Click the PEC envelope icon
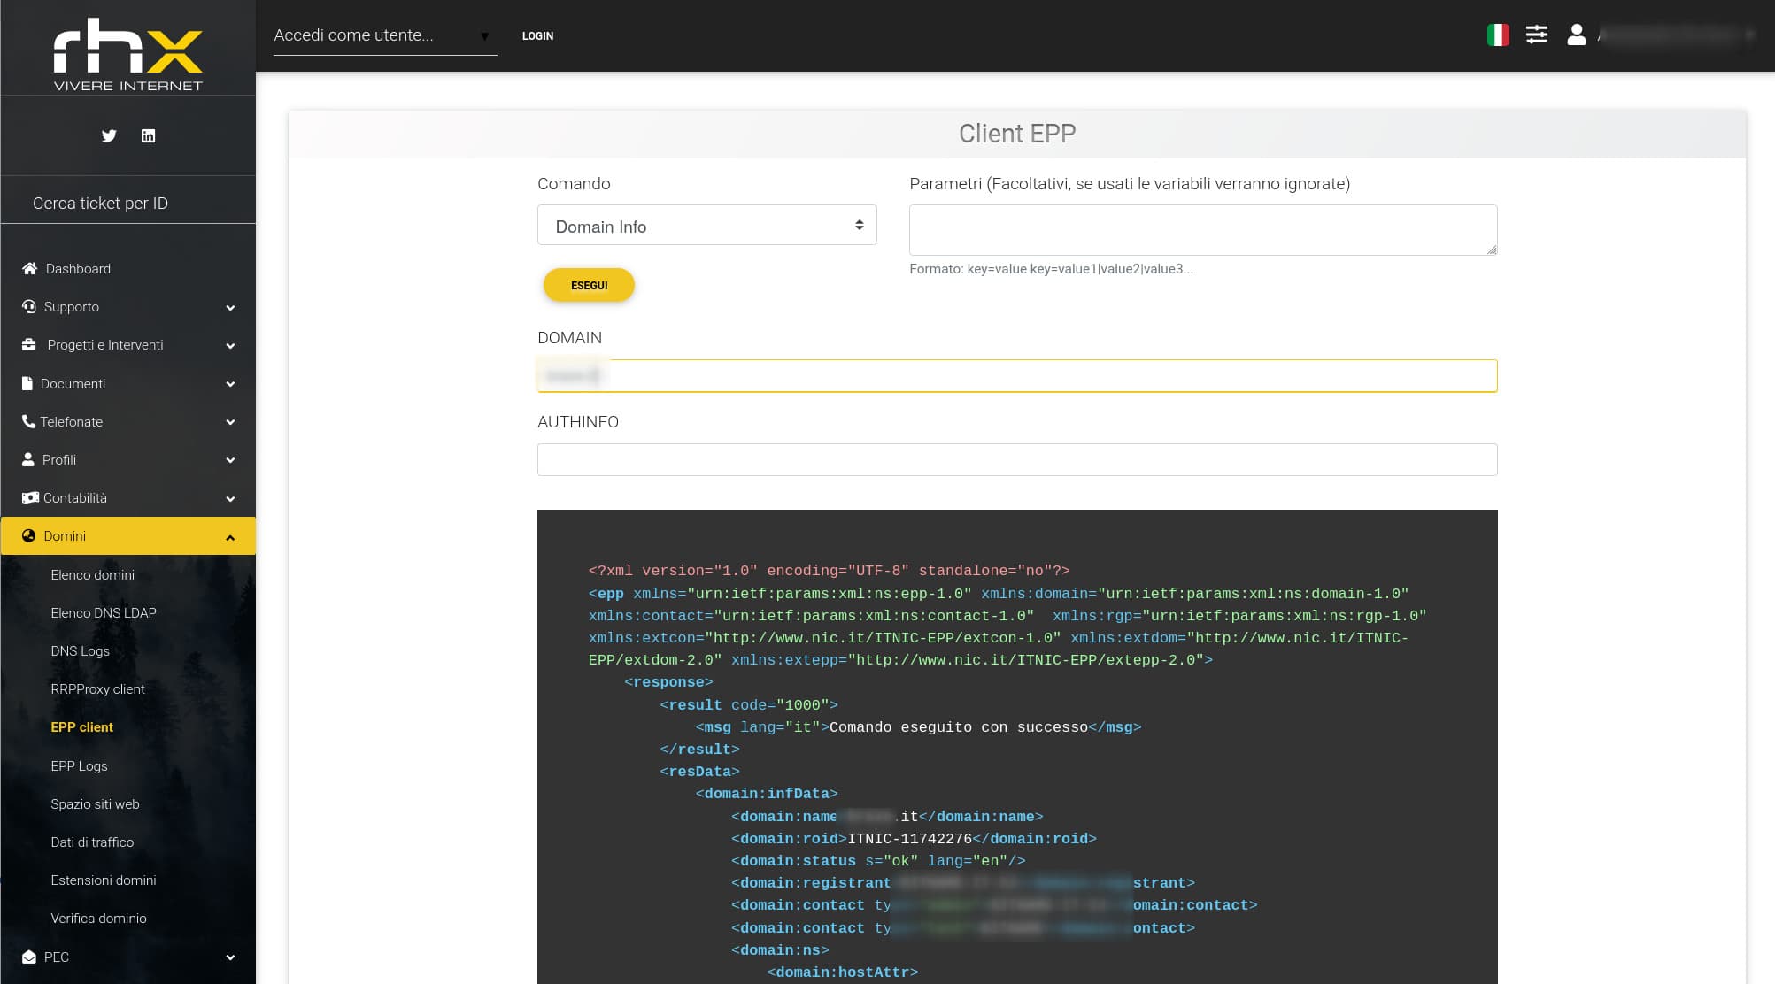This screenshot has width=1775, height=984. point(29,957)
